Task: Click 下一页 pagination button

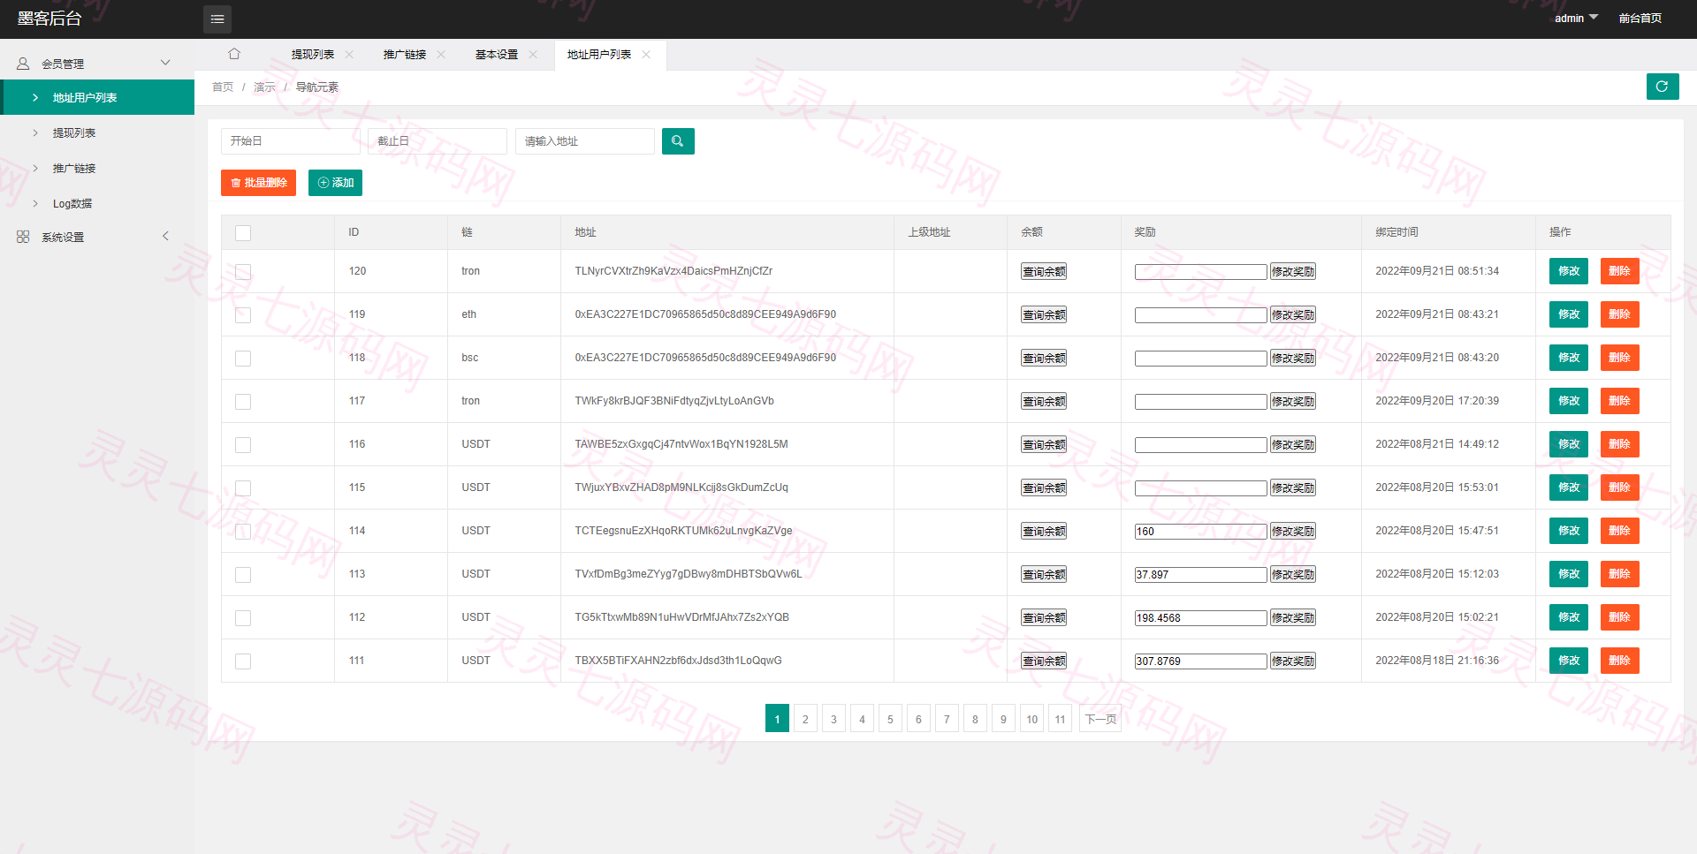Action: 1100,719
